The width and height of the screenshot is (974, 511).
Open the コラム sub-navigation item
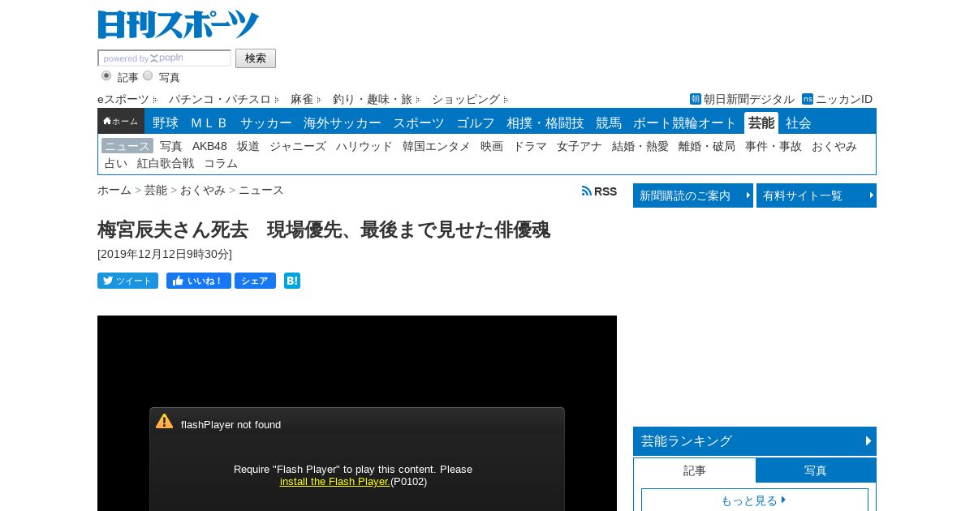(221, 163)
